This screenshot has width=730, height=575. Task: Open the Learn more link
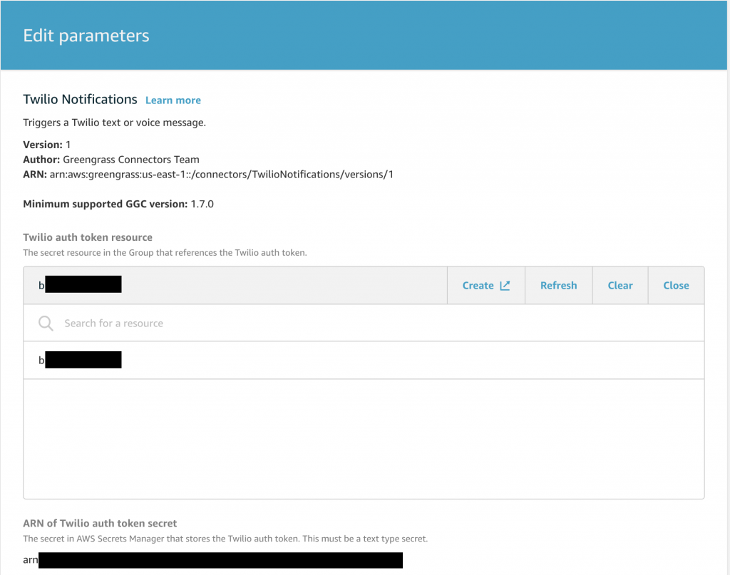coord(173,100)
